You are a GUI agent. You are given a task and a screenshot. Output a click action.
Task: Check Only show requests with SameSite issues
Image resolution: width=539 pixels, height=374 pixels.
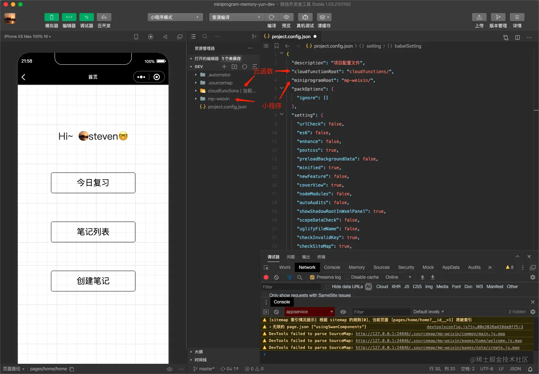pos(265,295)
